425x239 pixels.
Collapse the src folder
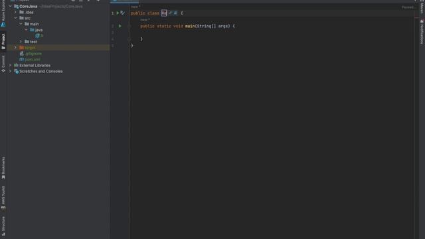coord(15,18)
